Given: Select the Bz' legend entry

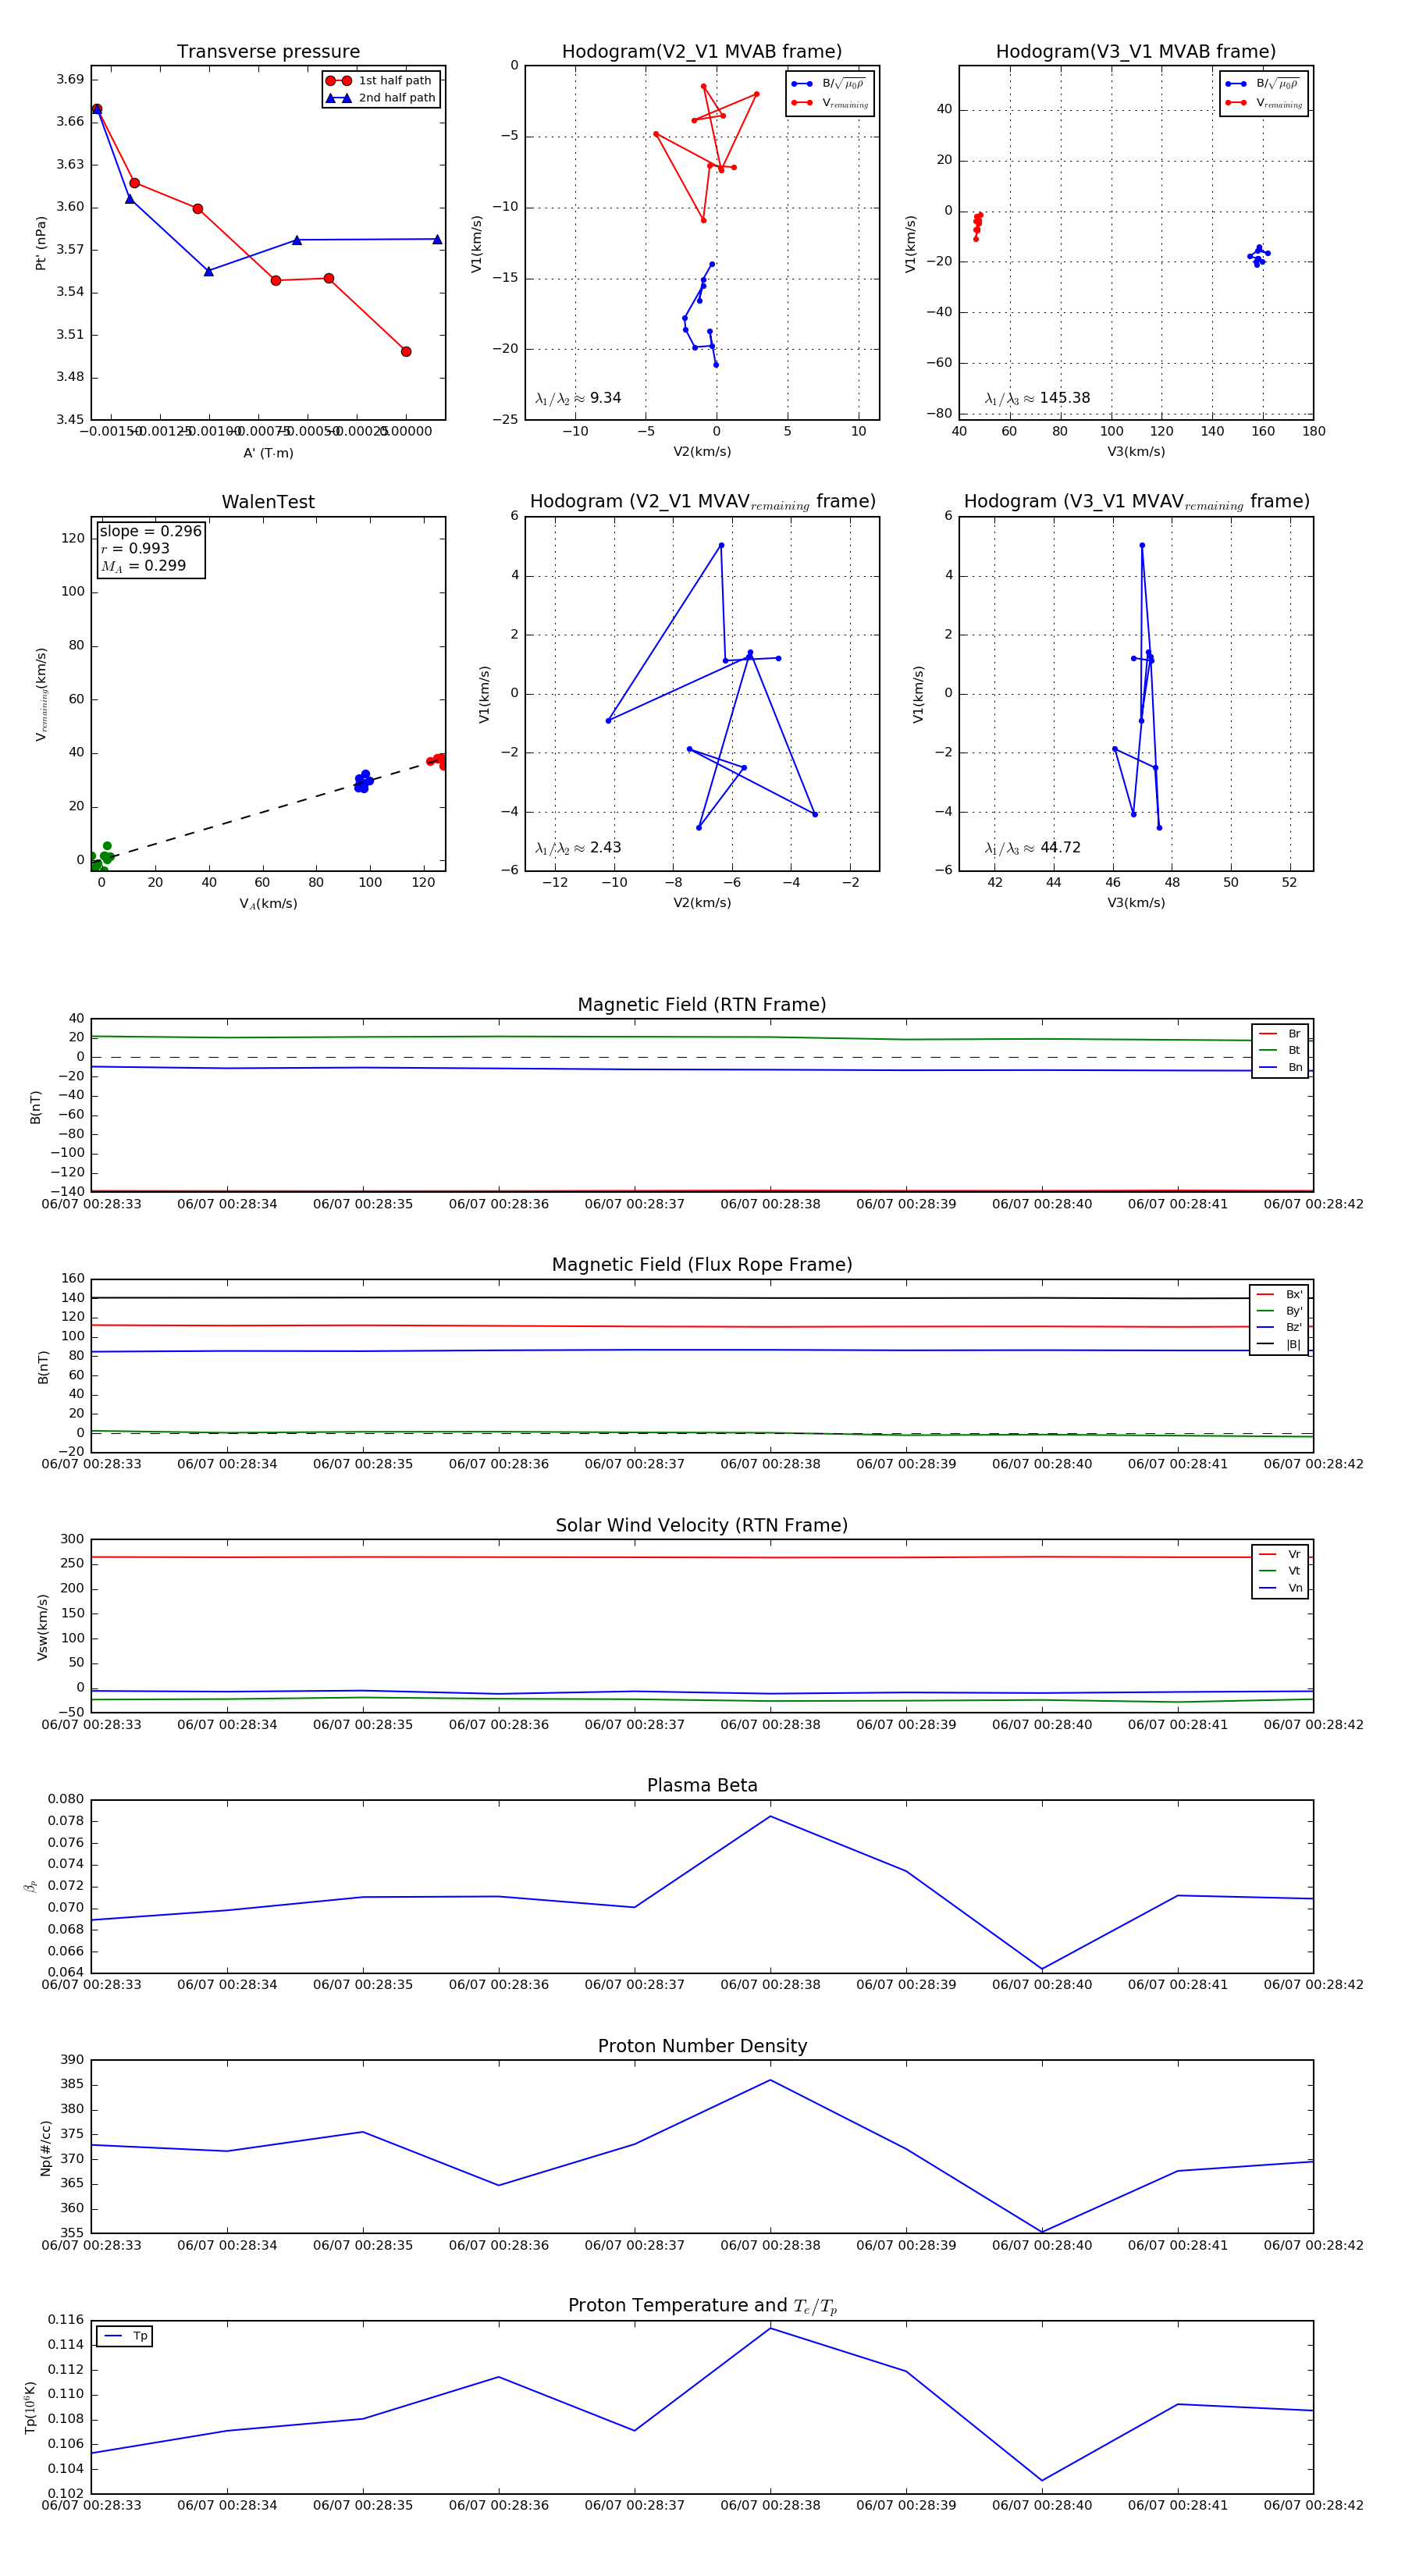Looking at the screenshot, I should click(1279, 1327).
